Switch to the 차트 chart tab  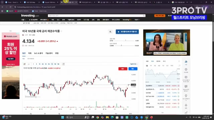[x=30, y=53]
